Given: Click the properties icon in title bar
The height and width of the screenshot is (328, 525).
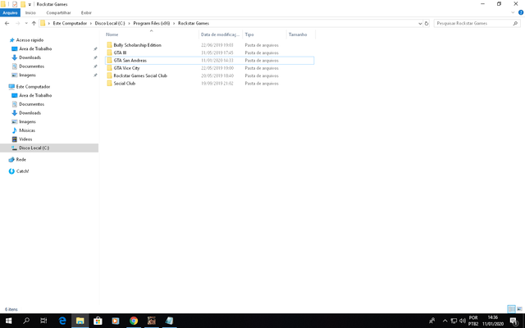Looking at the screenshot, I should pos(15,4).
